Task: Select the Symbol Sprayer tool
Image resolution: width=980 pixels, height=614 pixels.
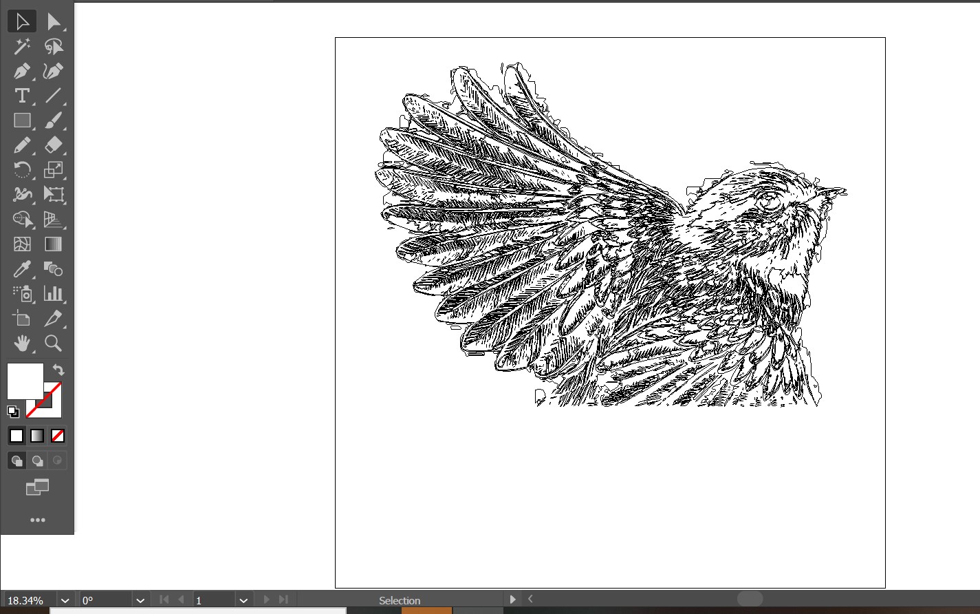Action: pyautogui.click(x=22, y=294)
